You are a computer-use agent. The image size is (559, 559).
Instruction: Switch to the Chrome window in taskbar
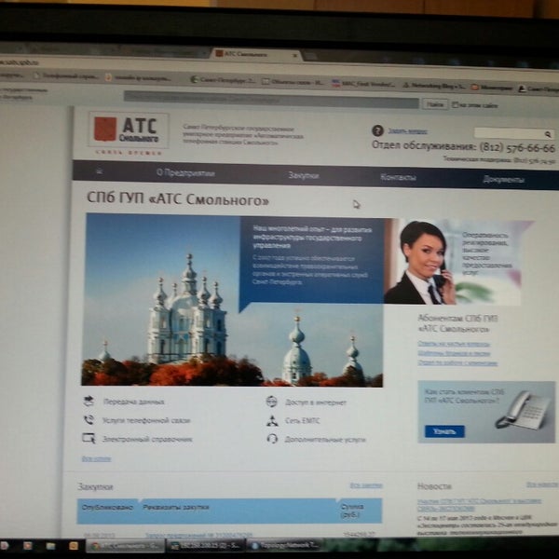click(x=126, y=546)
